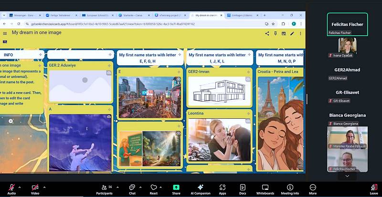Click the board share icon
This screenshot has height=197, width=382.
coord(267,33)
